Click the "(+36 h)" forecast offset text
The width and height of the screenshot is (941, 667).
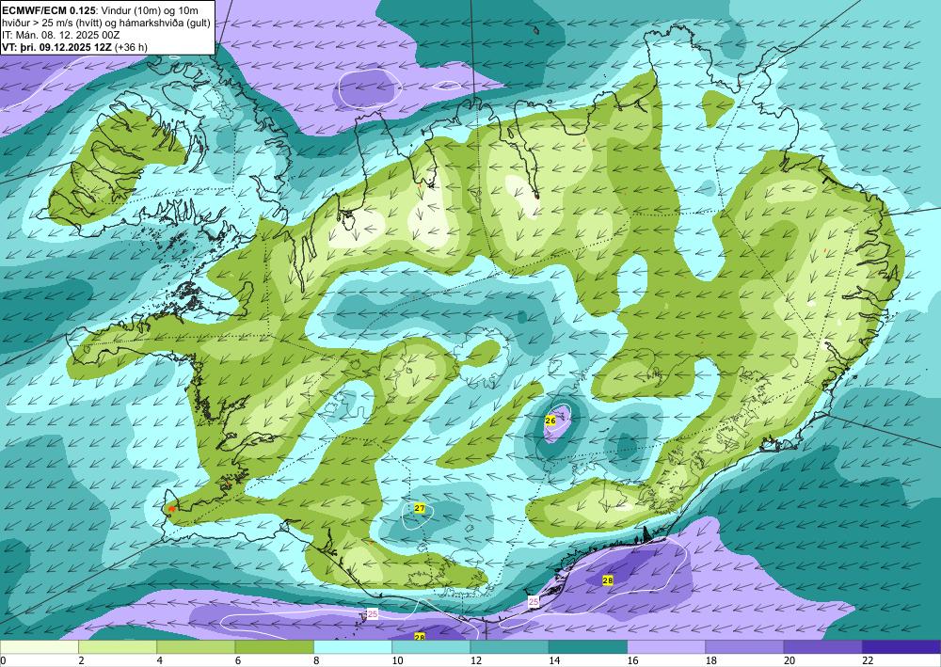tap(130, 47)
